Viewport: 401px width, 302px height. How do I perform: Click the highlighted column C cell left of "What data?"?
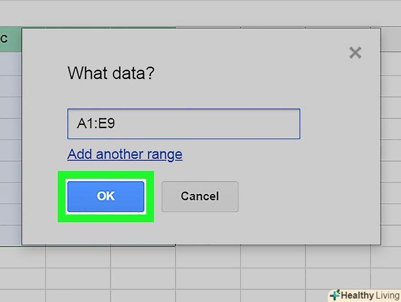coord(10,74)
